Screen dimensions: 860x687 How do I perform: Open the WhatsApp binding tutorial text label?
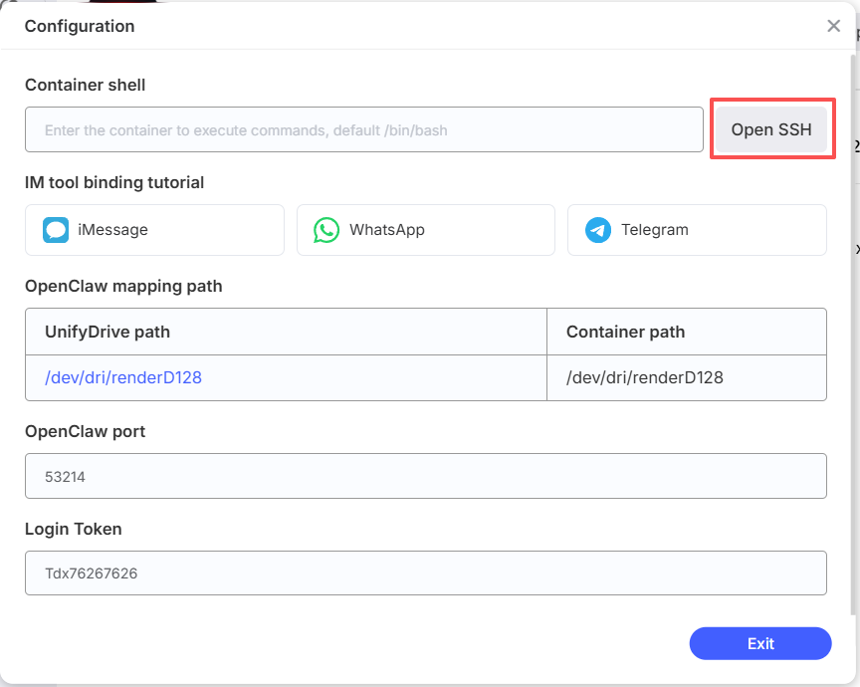click(387, 230)
